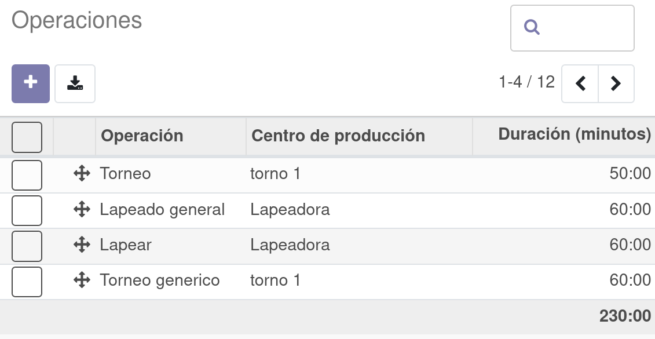Screen dimensions: 655x339
Task: Open the Lapeado general operation record
Action: point(162,209)
